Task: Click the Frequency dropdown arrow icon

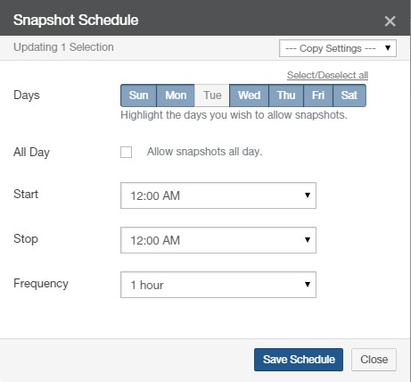Action: click(308, 285)
